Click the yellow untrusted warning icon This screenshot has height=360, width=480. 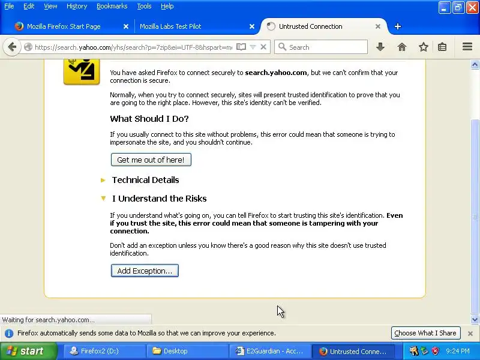pos(82,71)
